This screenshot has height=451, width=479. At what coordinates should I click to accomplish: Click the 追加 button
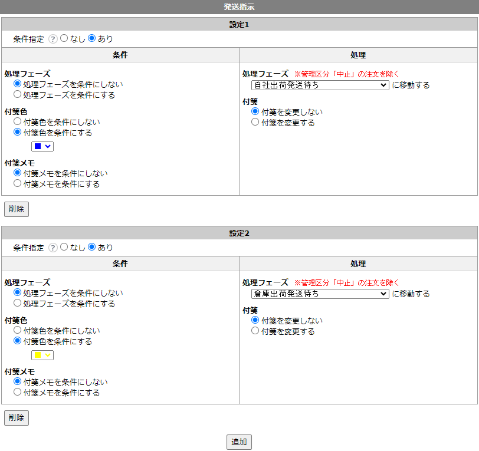pyautogui.click(x=239, y=442)
